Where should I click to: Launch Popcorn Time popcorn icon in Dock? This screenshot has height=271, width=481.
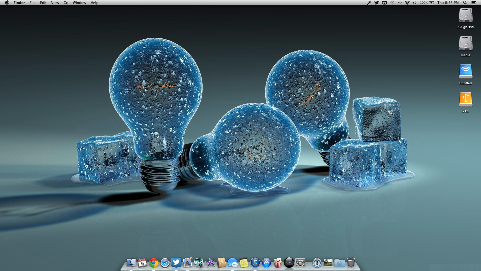pos(278,263)
